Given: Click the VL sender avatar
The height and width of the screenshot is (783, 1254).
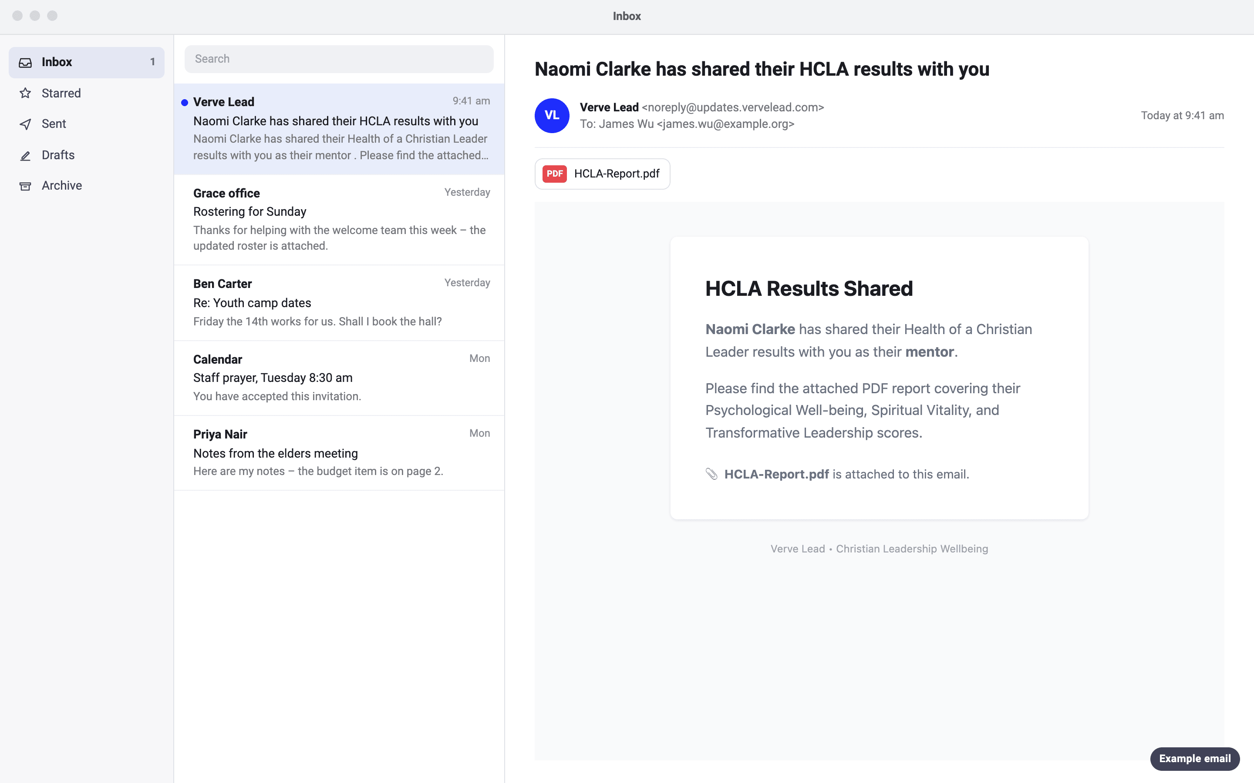Looking at the screenshot, I should 552,115.
